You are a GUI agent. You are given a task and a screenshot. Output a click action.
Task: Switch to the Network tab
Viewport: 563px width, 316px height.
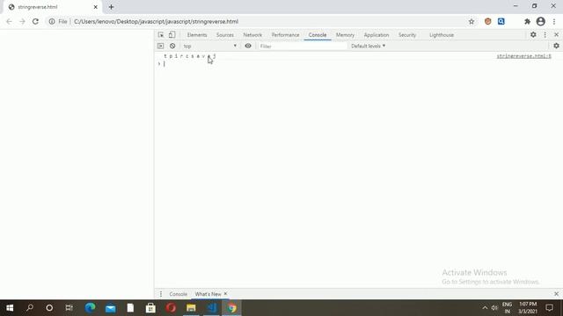(x=252, y=35)
